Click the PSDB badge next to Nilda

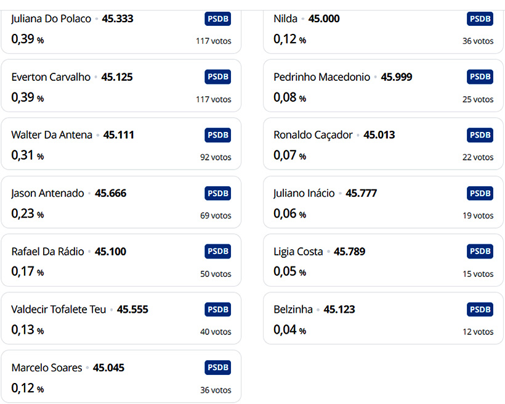pos(480,19)
